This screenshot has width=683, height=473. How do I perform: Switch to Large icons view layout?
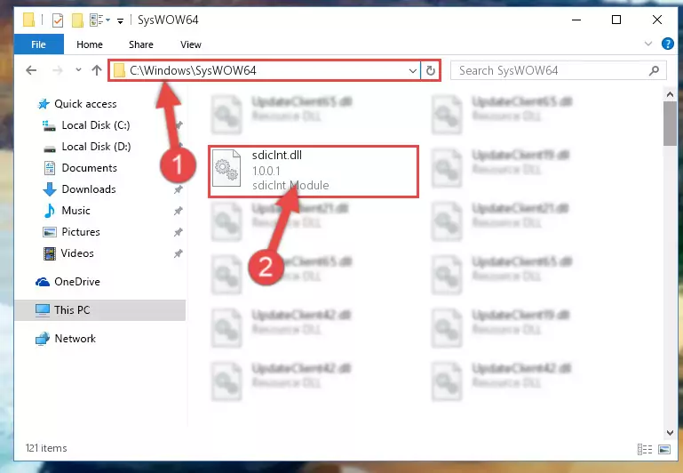coord(664,449)
